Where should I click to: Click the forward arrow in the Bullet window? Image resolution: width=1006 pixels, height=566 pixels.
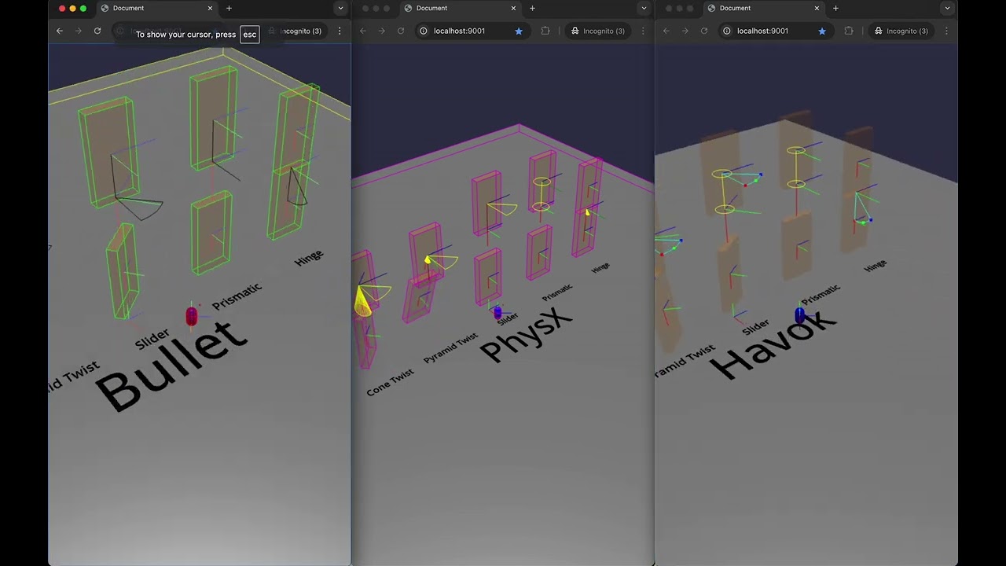(x=78, y=31)
